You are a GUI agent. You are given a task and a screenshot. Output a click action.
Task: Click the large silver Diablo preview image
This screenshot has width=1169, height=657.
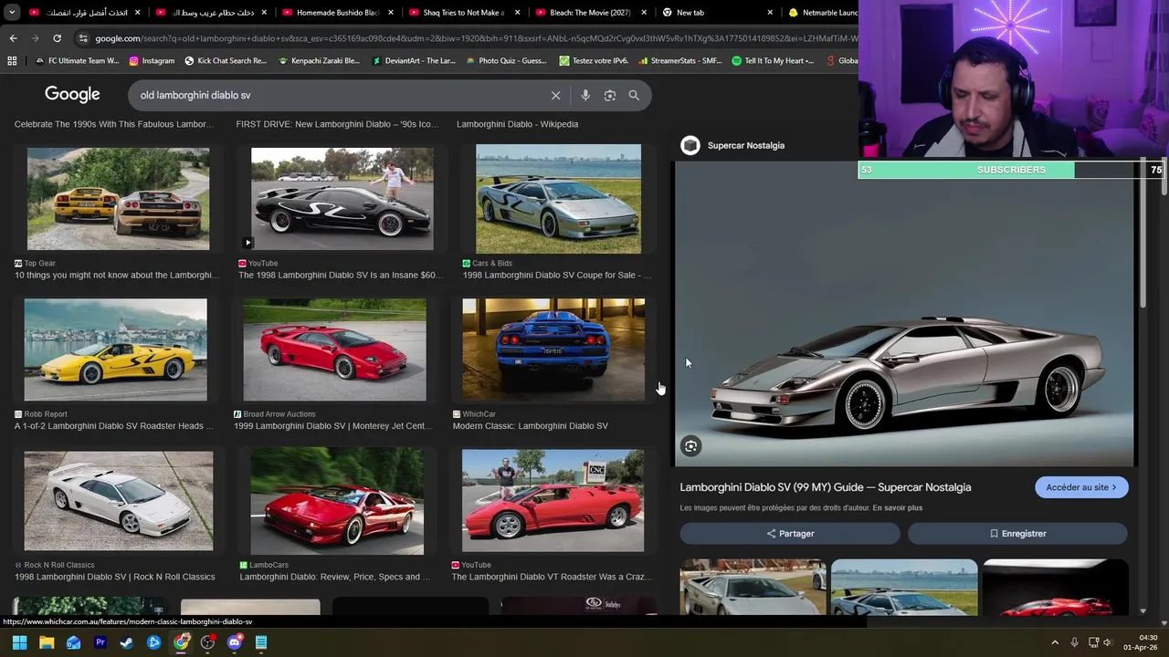pos(904,315)
